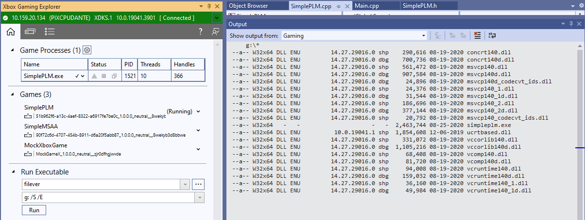Sort processes by Name column header
Viewport: 585px width, 220px height.
[x=55, y=64]
